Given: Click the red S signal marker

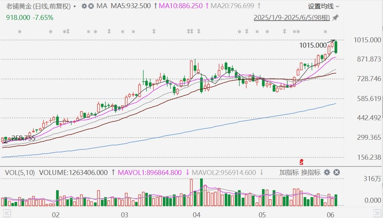Looking at the screenshot, I should click(302, 162).
